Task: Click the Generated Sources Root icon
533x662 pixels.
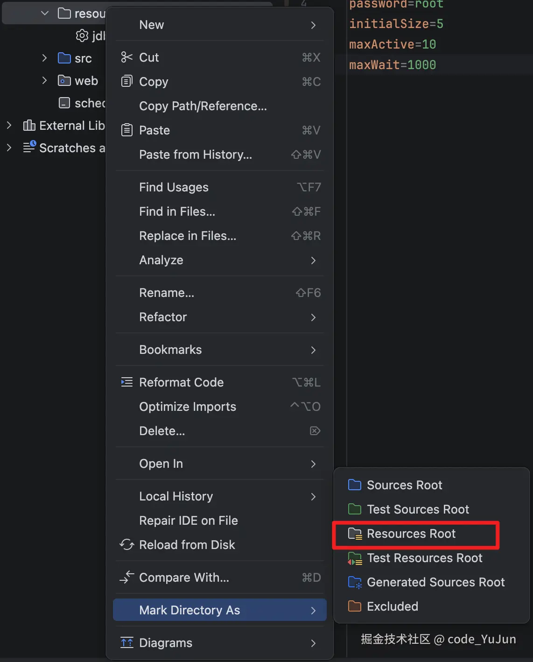Action: pyautogui.click(x=355, y=582)
